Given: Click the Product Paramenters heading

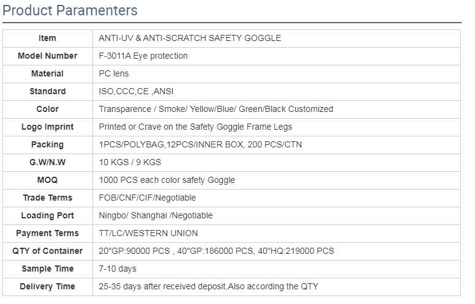Looking at the screenshot, I should click(70, 11).
